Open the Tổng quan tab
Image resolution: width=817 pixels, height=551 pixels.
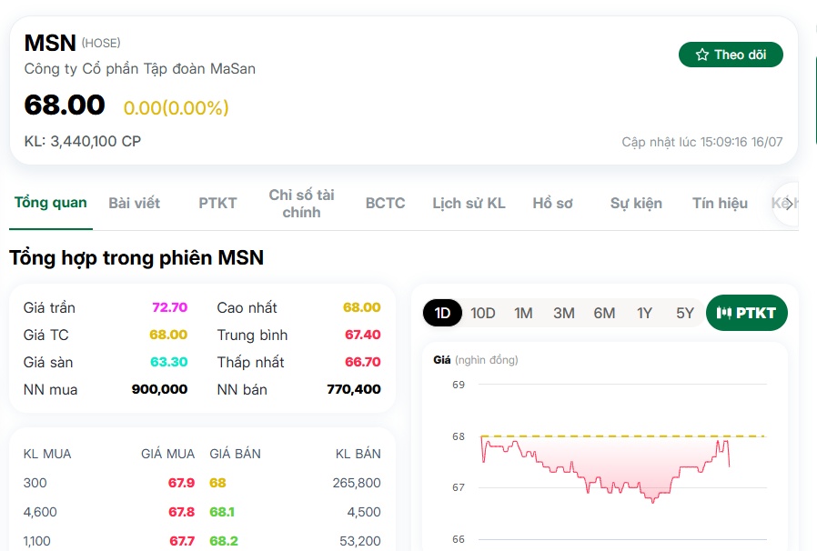point(51,203)
